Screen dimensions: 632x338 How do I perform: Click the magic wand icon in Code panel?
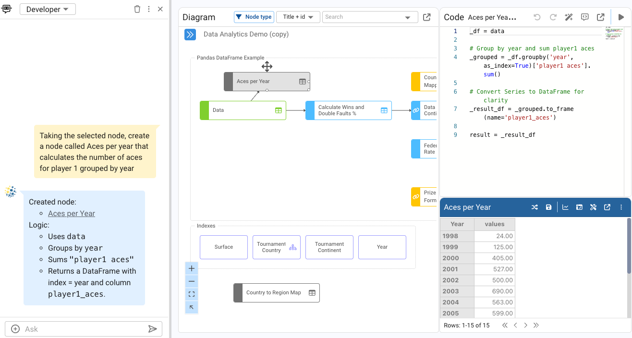569,17
